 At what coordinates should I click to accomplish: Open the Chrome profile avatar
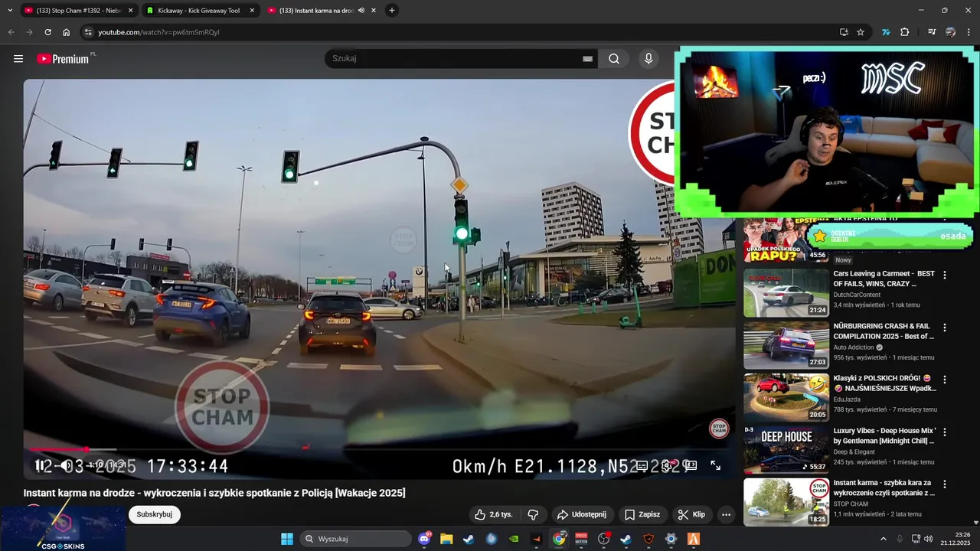(x=950, y=32)
